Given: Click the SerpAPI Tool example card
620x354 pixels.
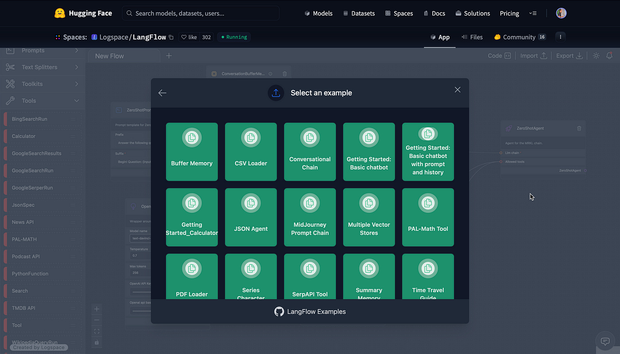Looking at the screenshot, I should tap(310, 276).
